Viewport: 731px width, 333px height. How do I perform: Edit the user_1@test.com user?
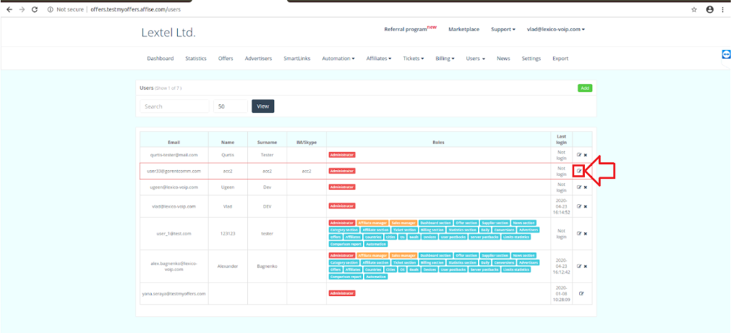pos(579,233)
